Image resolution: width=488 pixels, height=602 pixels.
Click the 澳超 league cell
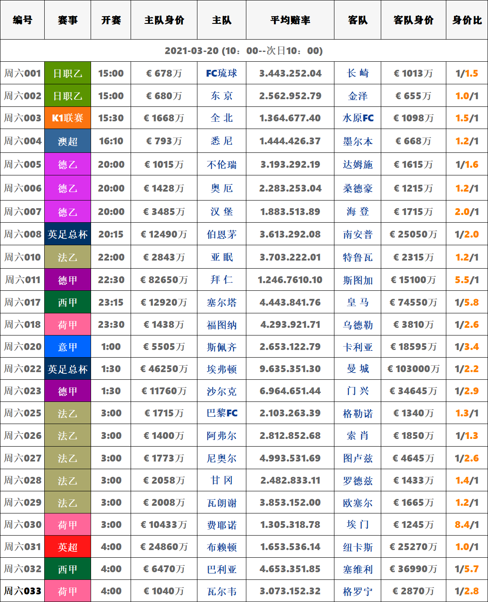tap(68, 141)
